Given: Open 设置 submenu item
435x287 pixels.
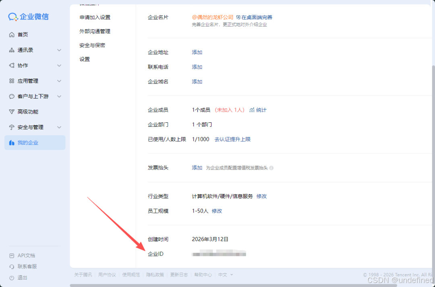Looking at the screenshot, I should (85, 59).
